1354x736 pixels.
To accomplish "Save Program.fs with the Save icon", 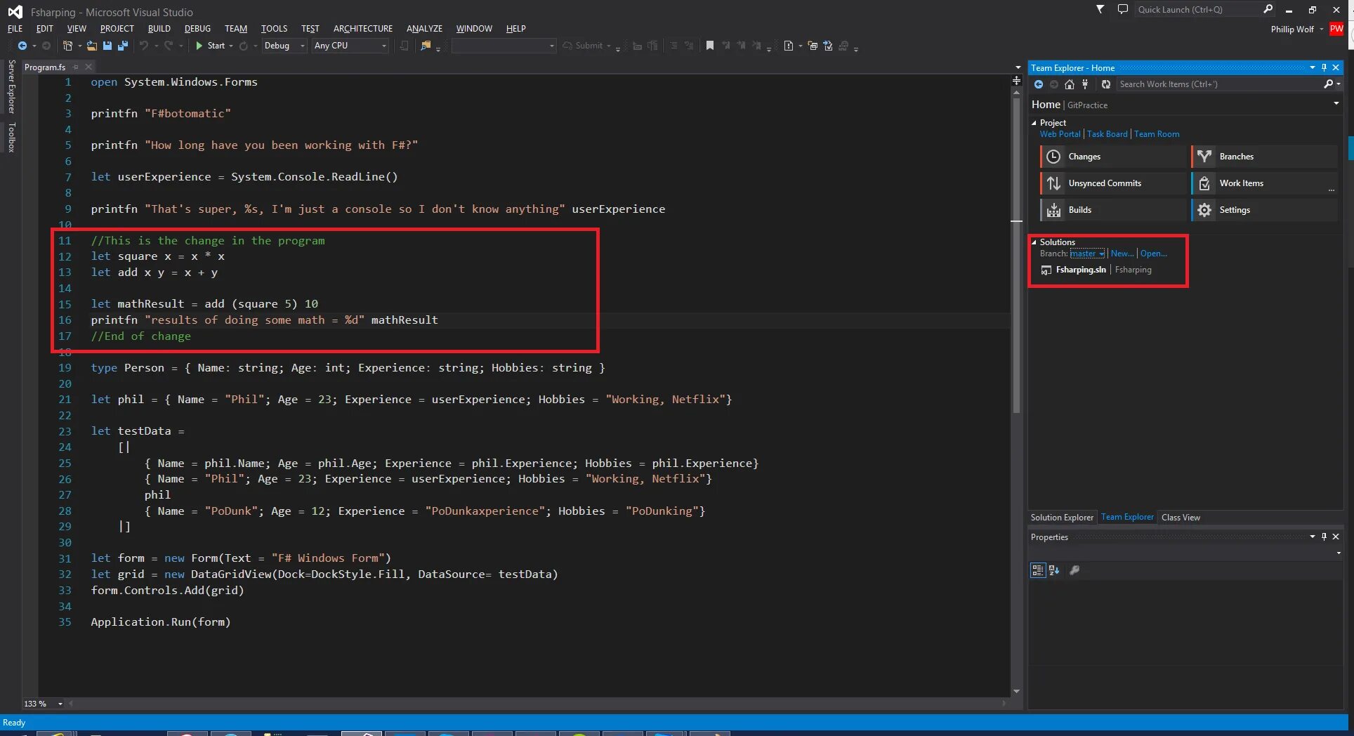I will 107,46.
